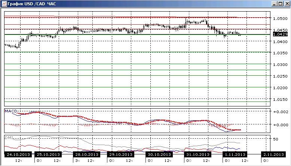Close the USD/CAD chart window
The height and width of the screenshot is (166, 291).
287,4
